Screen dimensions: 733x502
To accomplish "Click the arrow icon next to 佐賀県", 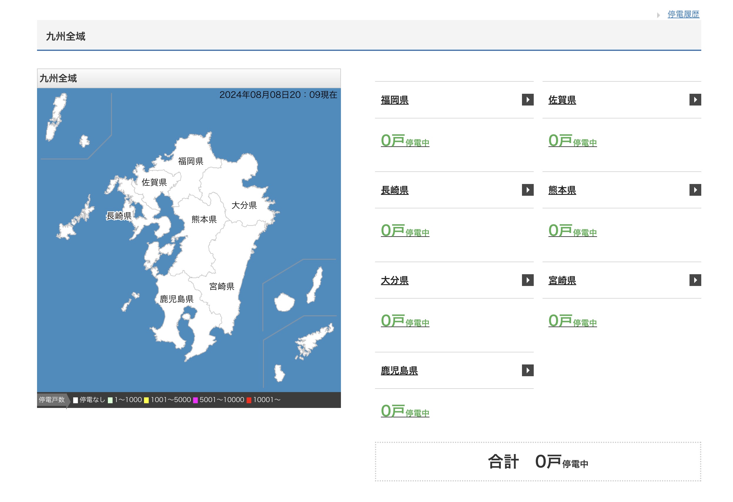I will pyautogui.click(x=695, y=100).
